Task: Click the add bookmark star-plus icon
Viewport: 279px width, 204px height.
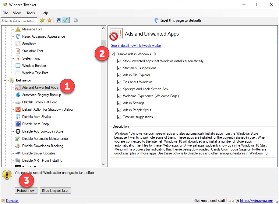Action: (42, 20)
